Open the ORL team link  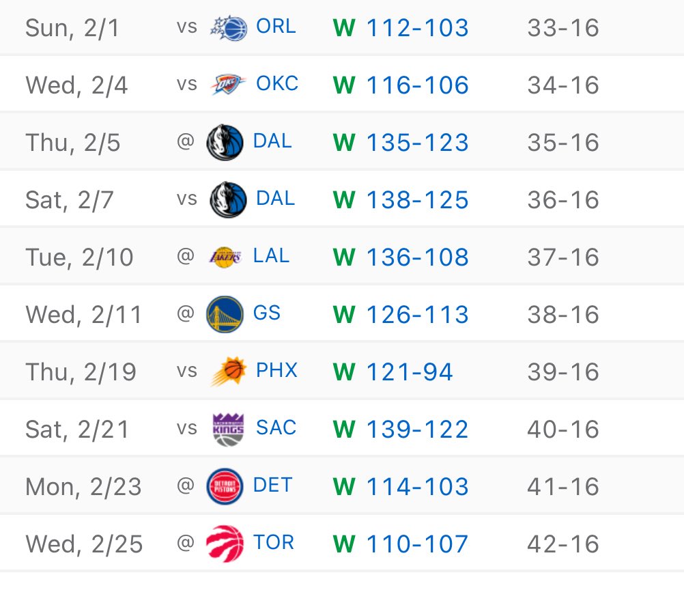(276, 27)
